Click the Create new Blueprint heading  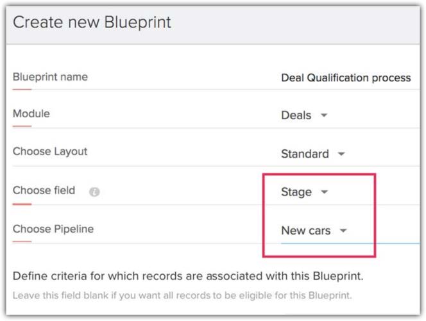[x=92, y=22]
